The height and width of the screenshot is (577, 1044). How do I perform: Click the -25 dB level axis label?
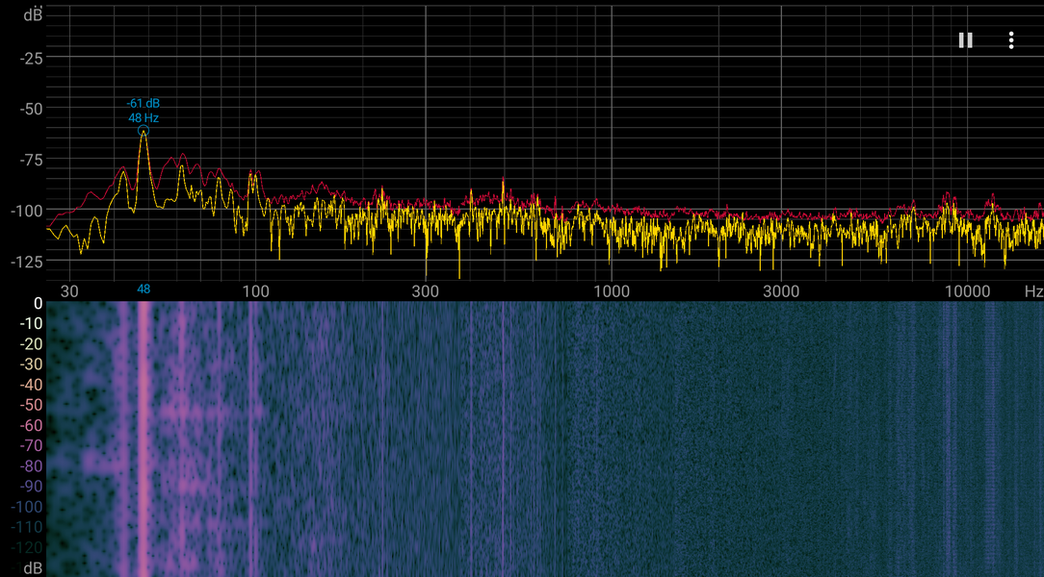(31, 59)
